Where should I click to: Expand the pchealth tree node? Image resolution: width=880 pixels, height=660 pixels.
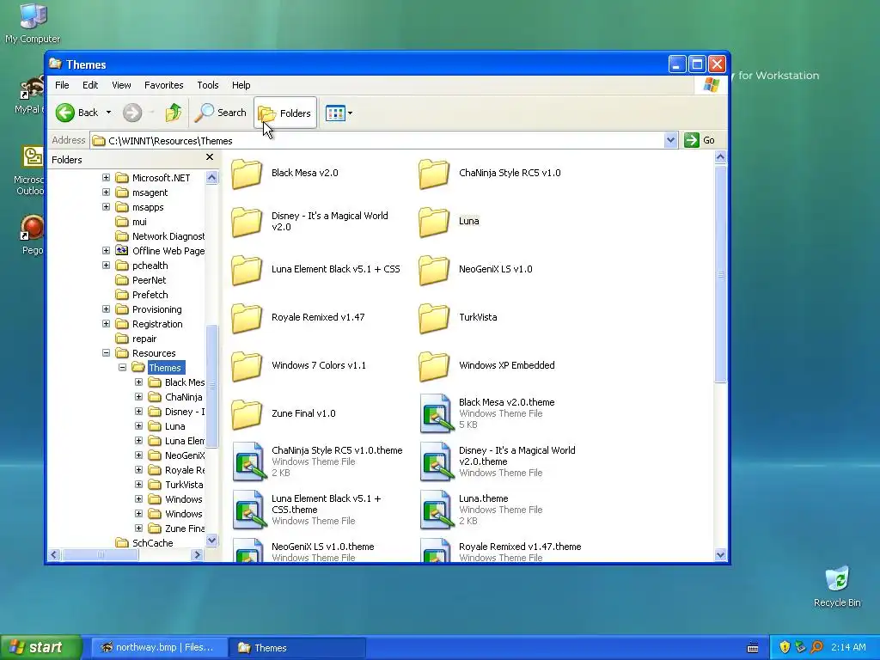tap(106, 265)
